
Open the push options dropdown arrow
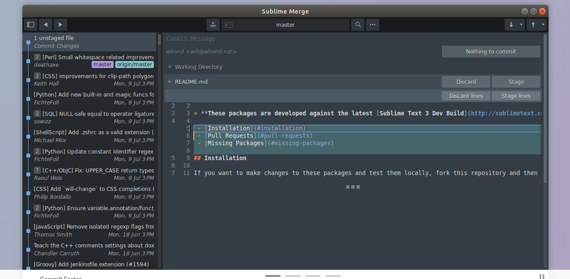click(x=543, y=25)
